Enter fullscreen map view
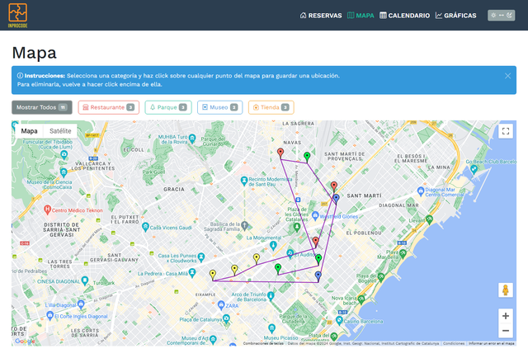Viewport: 528px width, 358px height. tap(506, 131)
